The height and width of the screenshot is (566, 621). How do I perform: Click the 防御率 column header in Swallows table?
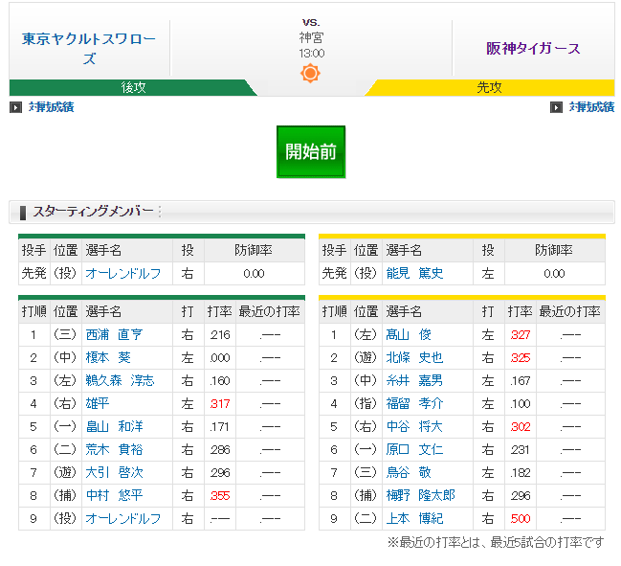click(254, 251)
